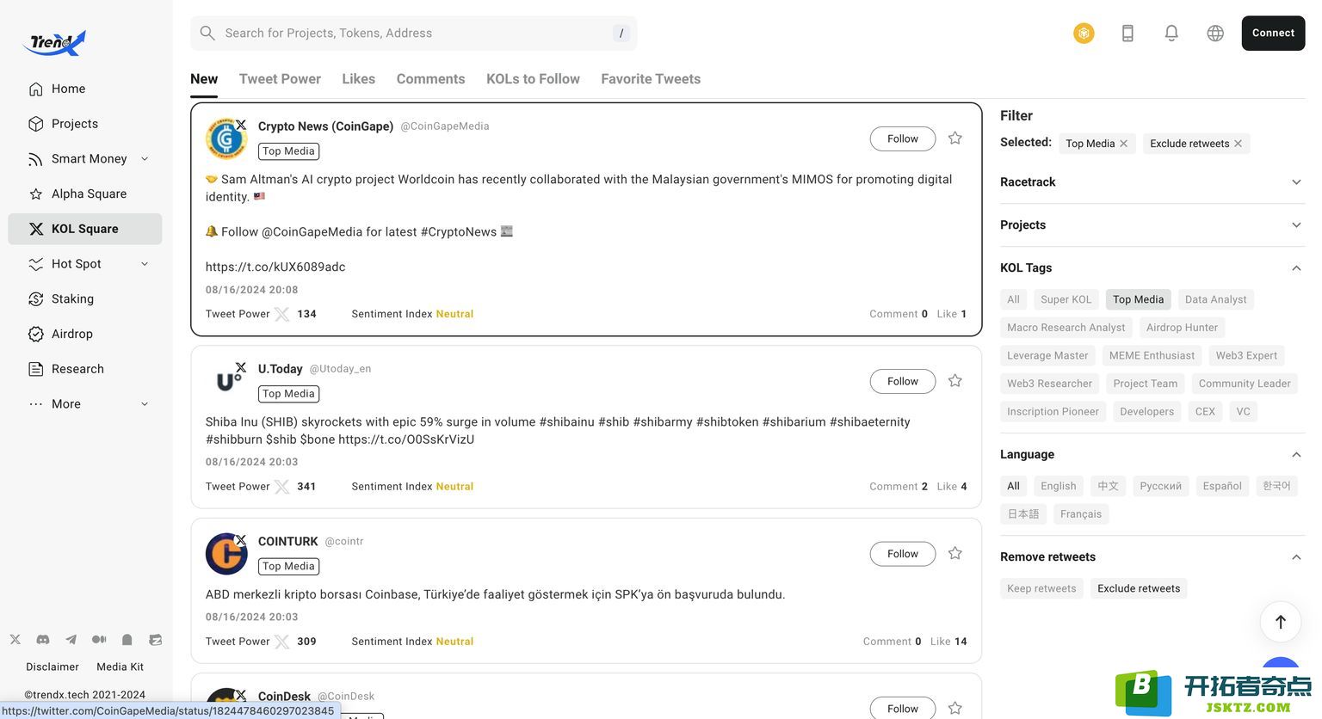Toggle the Airdrop Hunter tag filter
1322x719 pixels.
pyautogui.click(x=1182, y=328)
